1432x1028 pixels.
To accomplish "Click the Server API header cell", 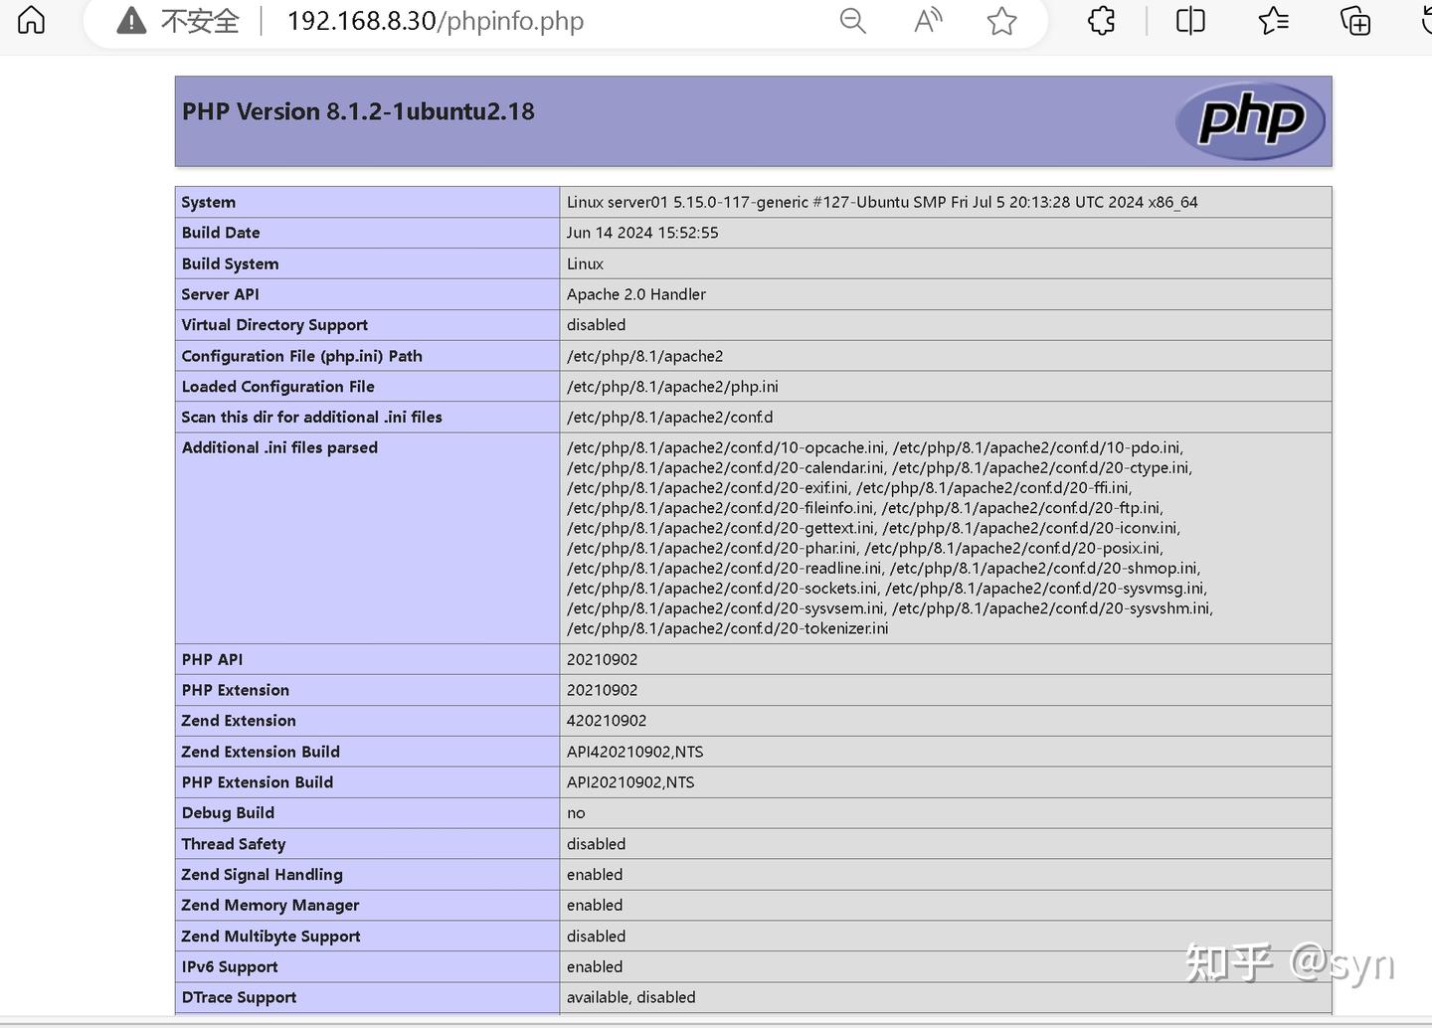I will pos(220,294).
